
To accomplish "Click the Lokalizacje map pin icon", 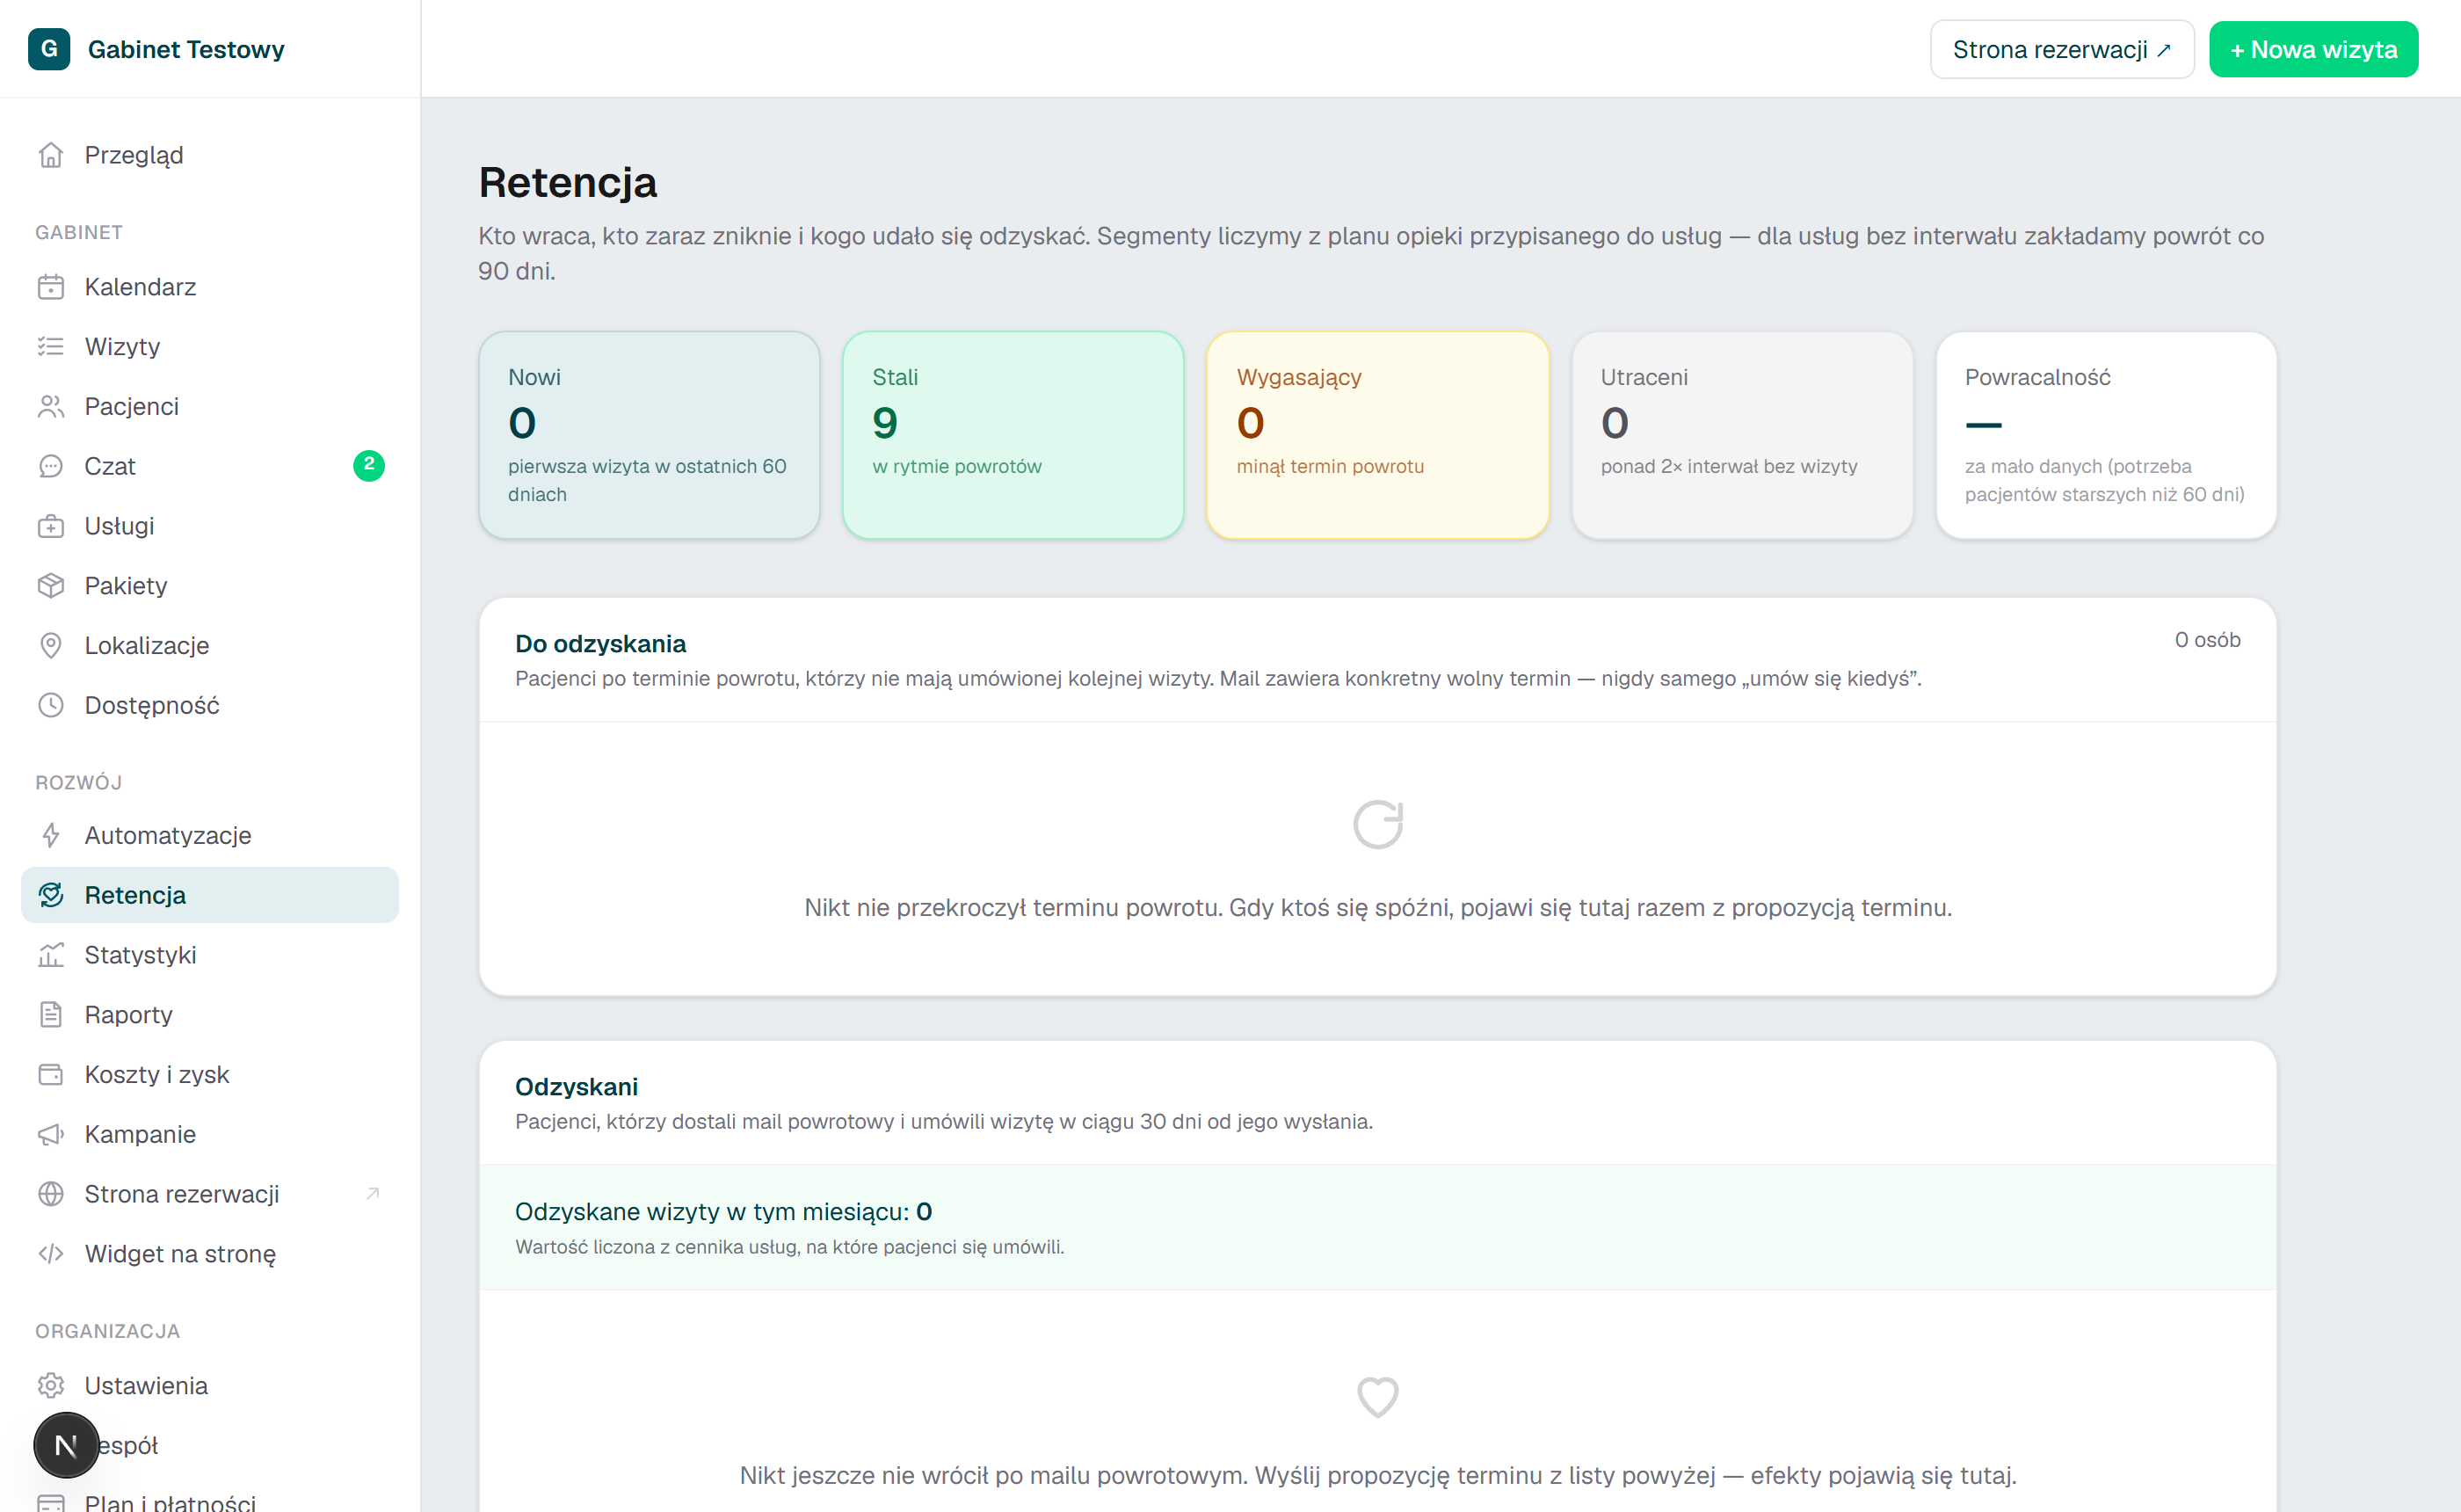I will pyautogui.click(x=51, y=646).
